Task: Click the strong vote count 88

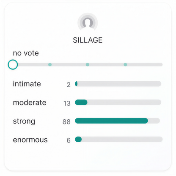Action: click(x=66, y=122)
